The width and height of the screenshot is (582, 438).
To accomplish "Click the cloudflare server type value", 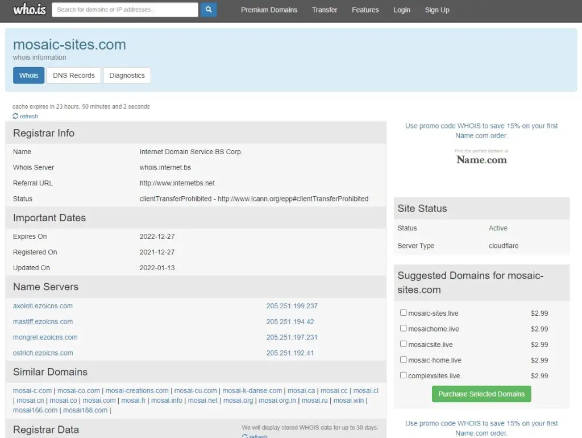I will click(x=504, y=246).
